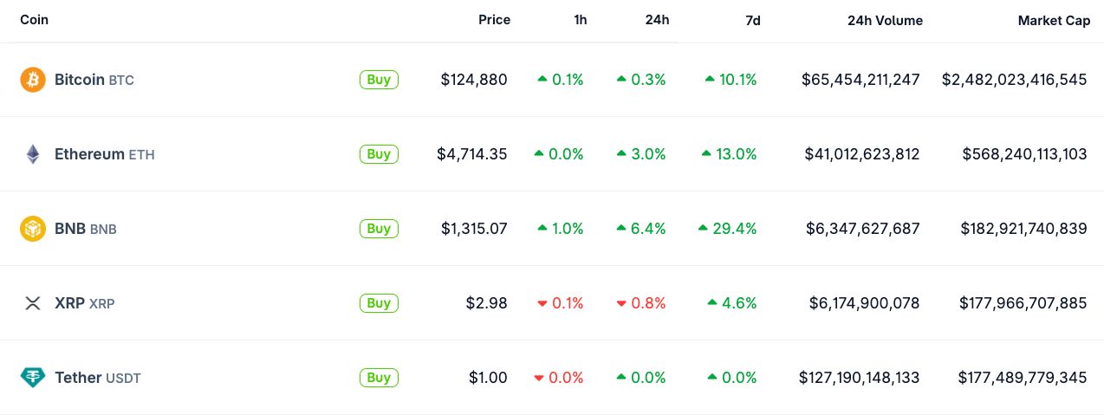The height and width of the screenshot is (415, 1104).
Task: Sort table by Price column header
Action: click(x=494, y=20)
